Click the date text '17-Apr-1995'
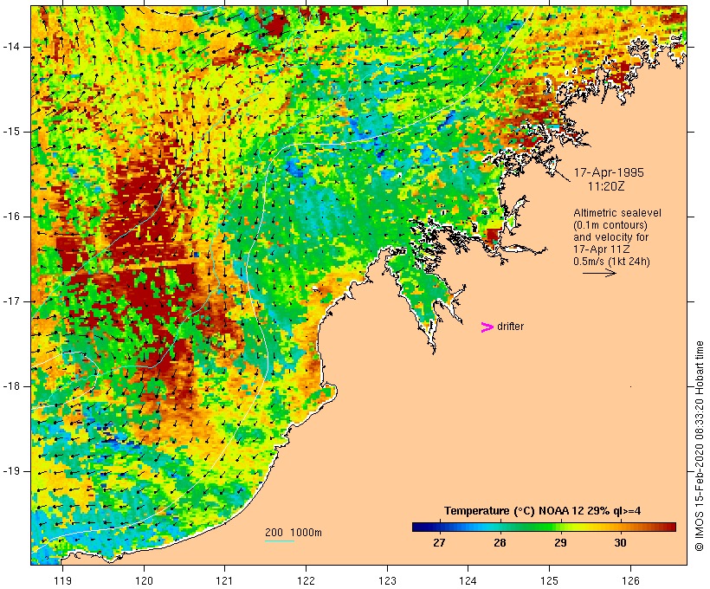 click(609, 172)
